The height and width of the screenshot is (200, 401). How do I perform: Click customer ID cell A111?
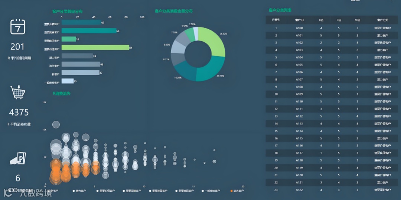[299, 109]
